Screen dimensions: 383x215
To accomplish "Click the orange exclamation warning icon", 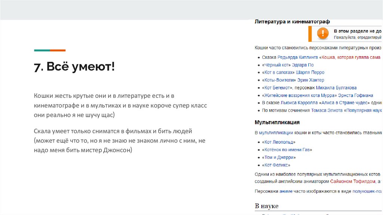I will (322, 34).
